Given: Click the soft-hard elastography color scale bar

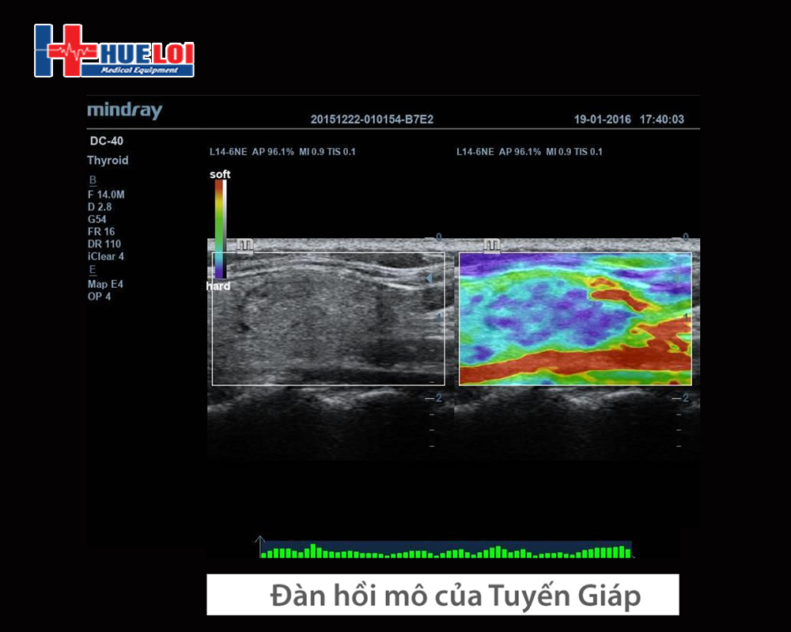Looking at the screenshot, I should 218,228.
